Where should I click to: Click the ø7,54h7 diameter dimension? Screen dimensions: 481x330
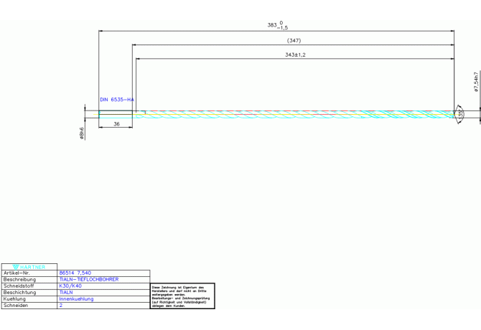click(475, 82)
